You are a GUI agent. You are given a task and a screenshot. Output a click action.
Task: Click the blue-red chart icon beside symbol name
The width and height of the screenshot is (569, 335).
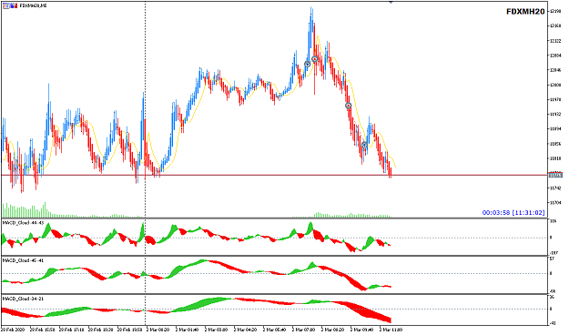coord(14,5)
